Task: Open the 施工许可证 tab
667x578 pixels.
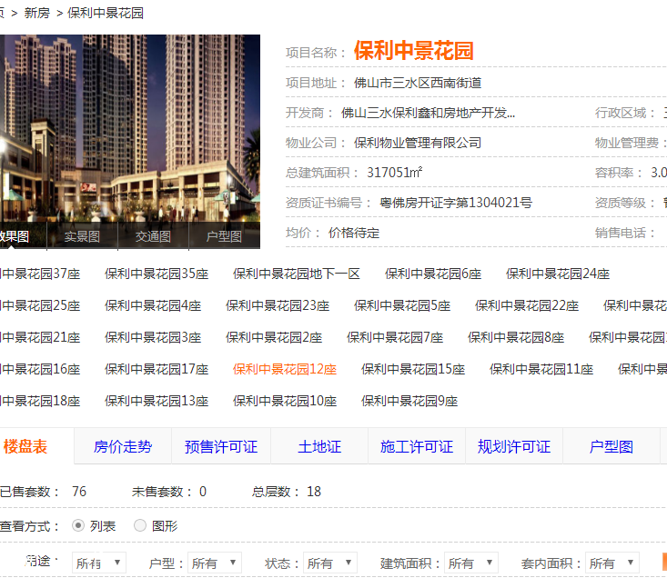Action: (417, 447)
